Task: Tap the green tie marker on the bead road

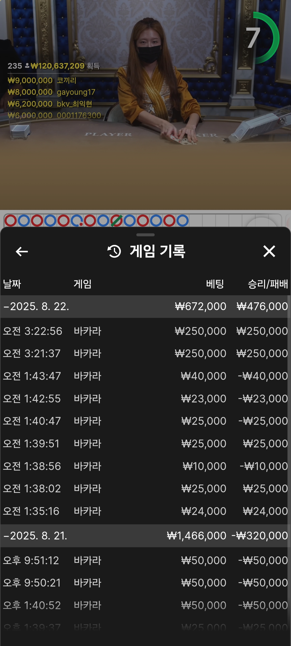Action: (x=116, y=221)
